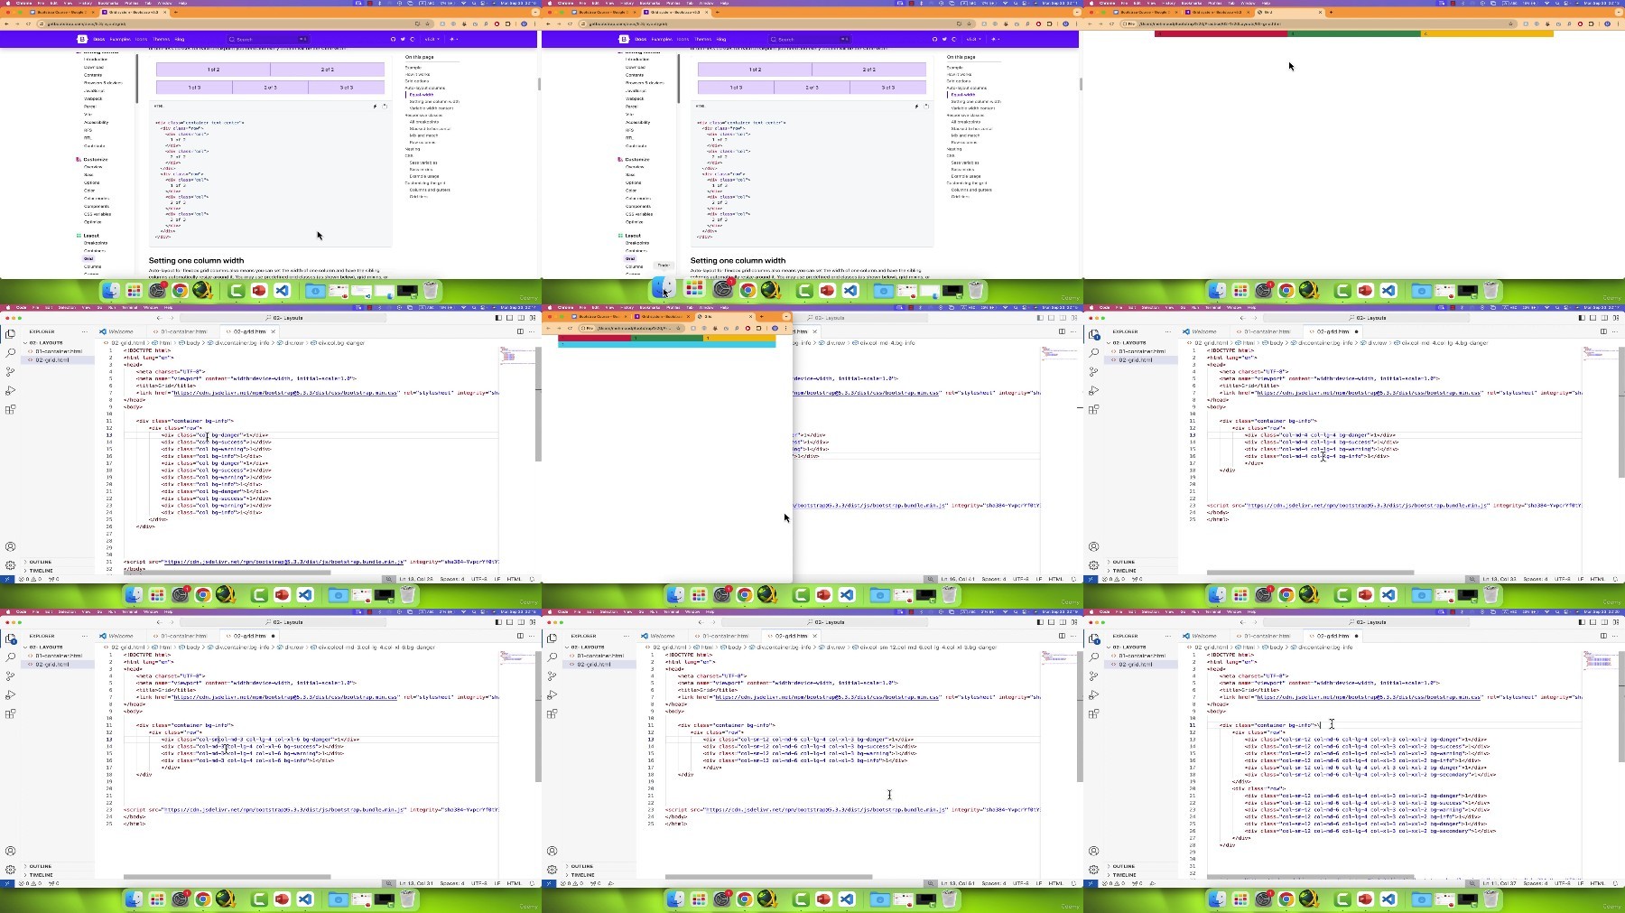Toggle Secondary Side Bar in middle-left VS Code frame
Screen dimensions: 1625x913
tap(520, 318)
